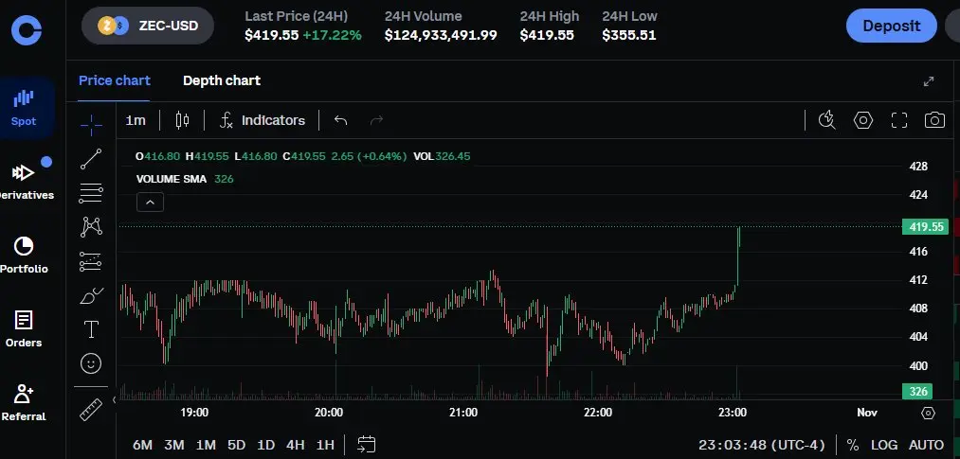Set the chart range to 1H

point(325,445)
